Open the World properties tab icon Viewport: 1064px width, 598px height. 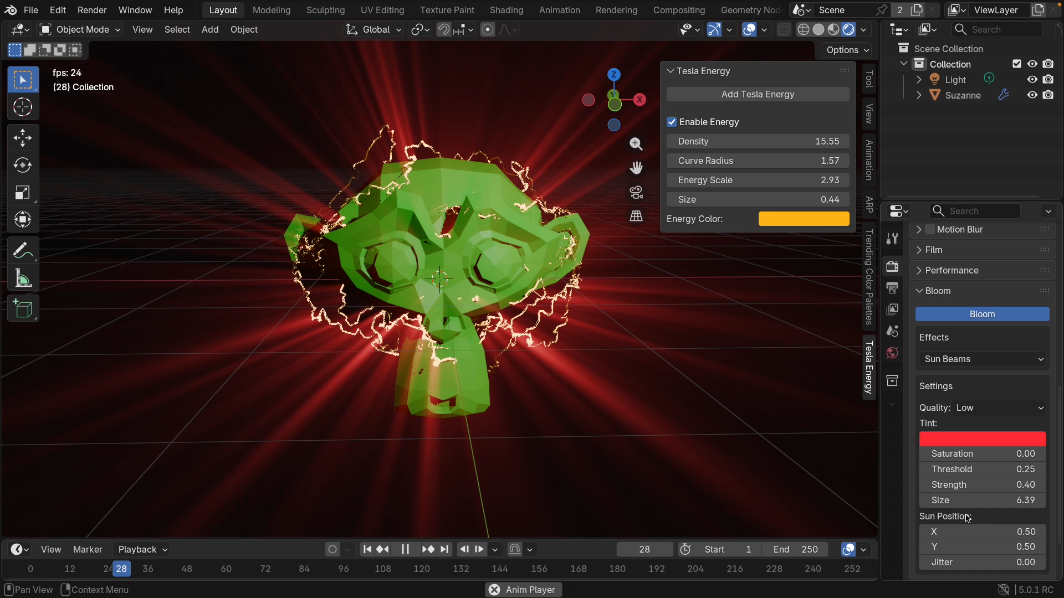892,353
